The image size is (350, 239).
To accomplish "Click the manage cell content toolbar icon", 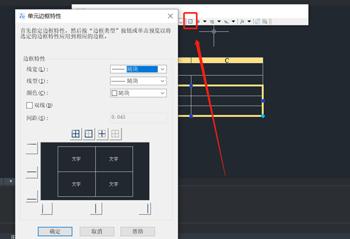I will [258, 21].
